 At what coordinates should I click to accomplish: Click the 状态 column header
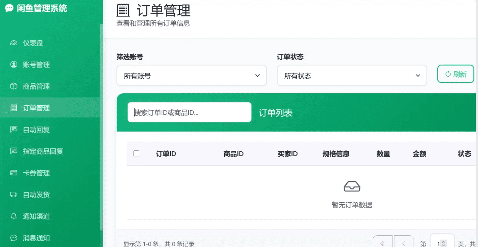[x=464, y=154]
